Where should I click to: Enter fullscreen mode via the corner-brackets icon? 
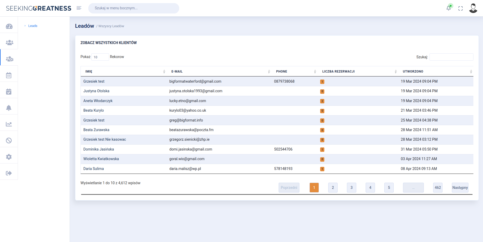click(x=461, y=8)
